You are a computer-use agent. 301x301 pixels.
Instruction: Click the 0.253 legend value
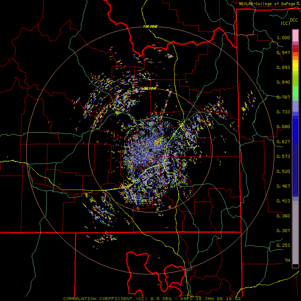pyautogui.click(x=283, y=245)
